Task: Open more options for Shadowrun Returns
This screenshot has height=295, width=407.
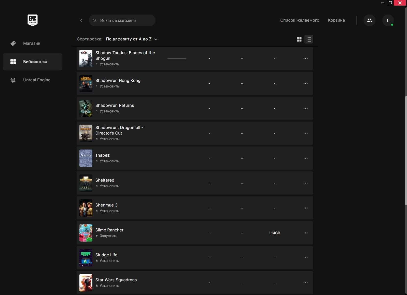Action: pos(305,108)
